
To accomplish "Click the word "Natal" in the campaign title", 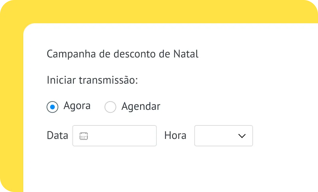I will pos(186,54).
